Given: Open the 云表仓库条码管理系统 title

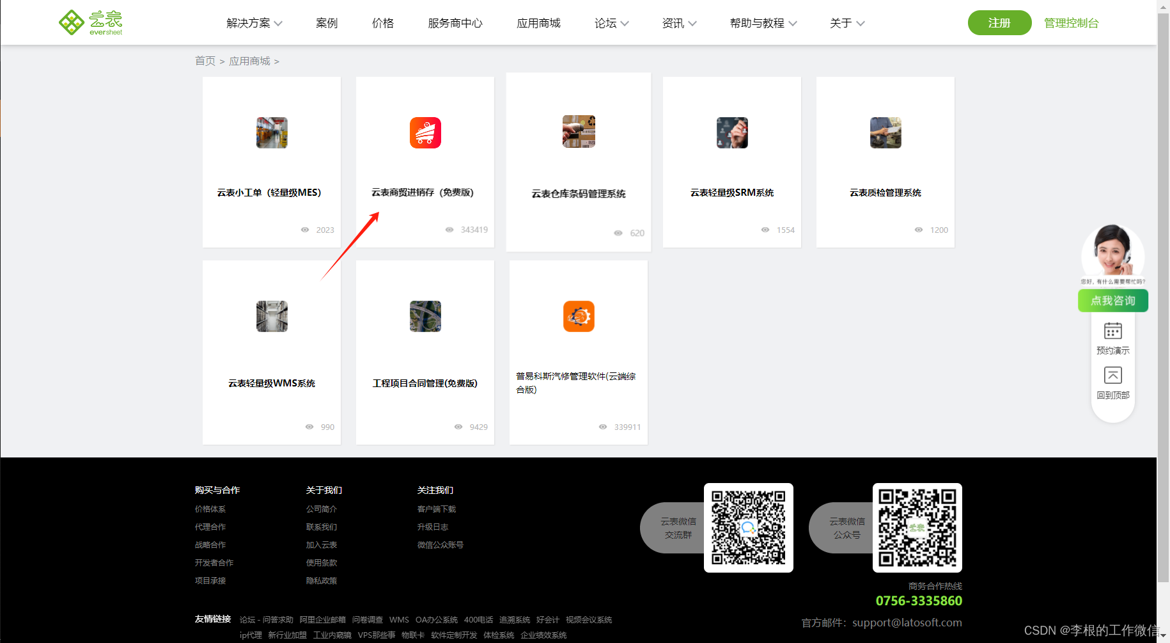Looking at the screenshot, I should [579, 194].
